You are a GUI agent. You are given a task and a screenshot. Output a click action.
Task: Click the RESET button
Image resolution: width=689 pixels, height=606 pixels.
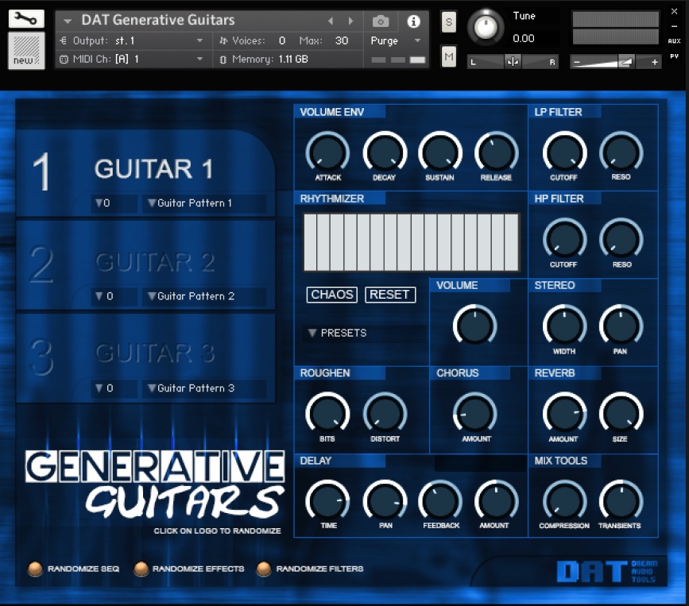click(390, 295)
